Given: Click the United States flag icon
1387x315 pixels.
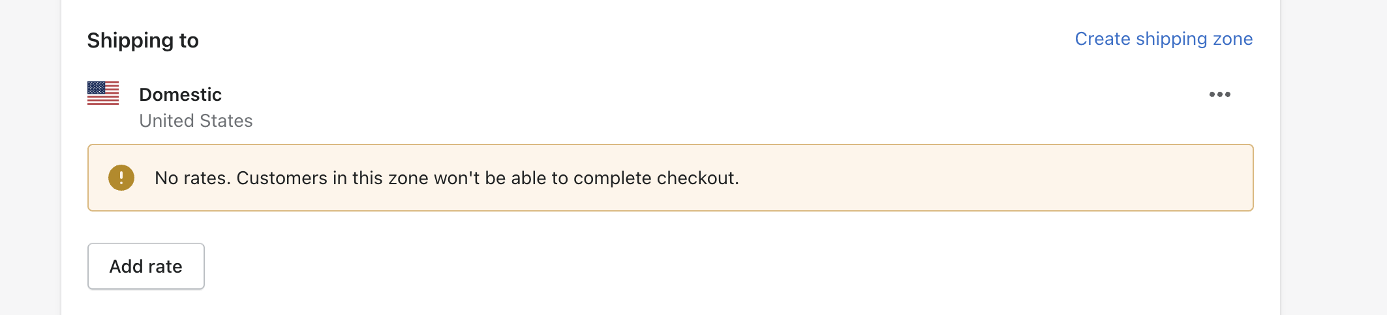Looking at the screenshot, I should tap(103, 93).
